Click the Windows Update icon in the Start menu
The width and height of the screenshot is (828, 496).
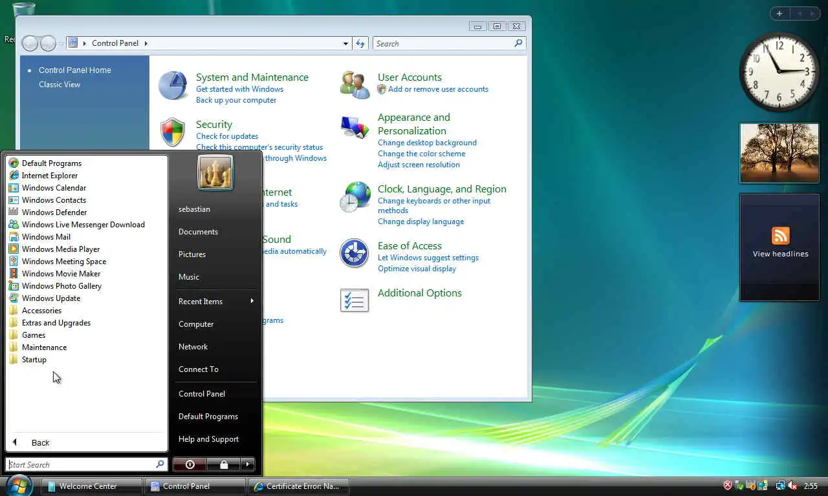pyautogui.click(x=14, y=298)
